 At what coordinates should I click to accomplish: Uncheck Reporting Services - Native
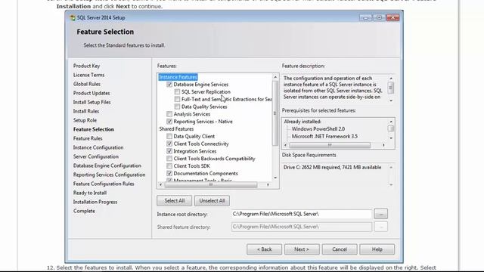click(169, 122)
